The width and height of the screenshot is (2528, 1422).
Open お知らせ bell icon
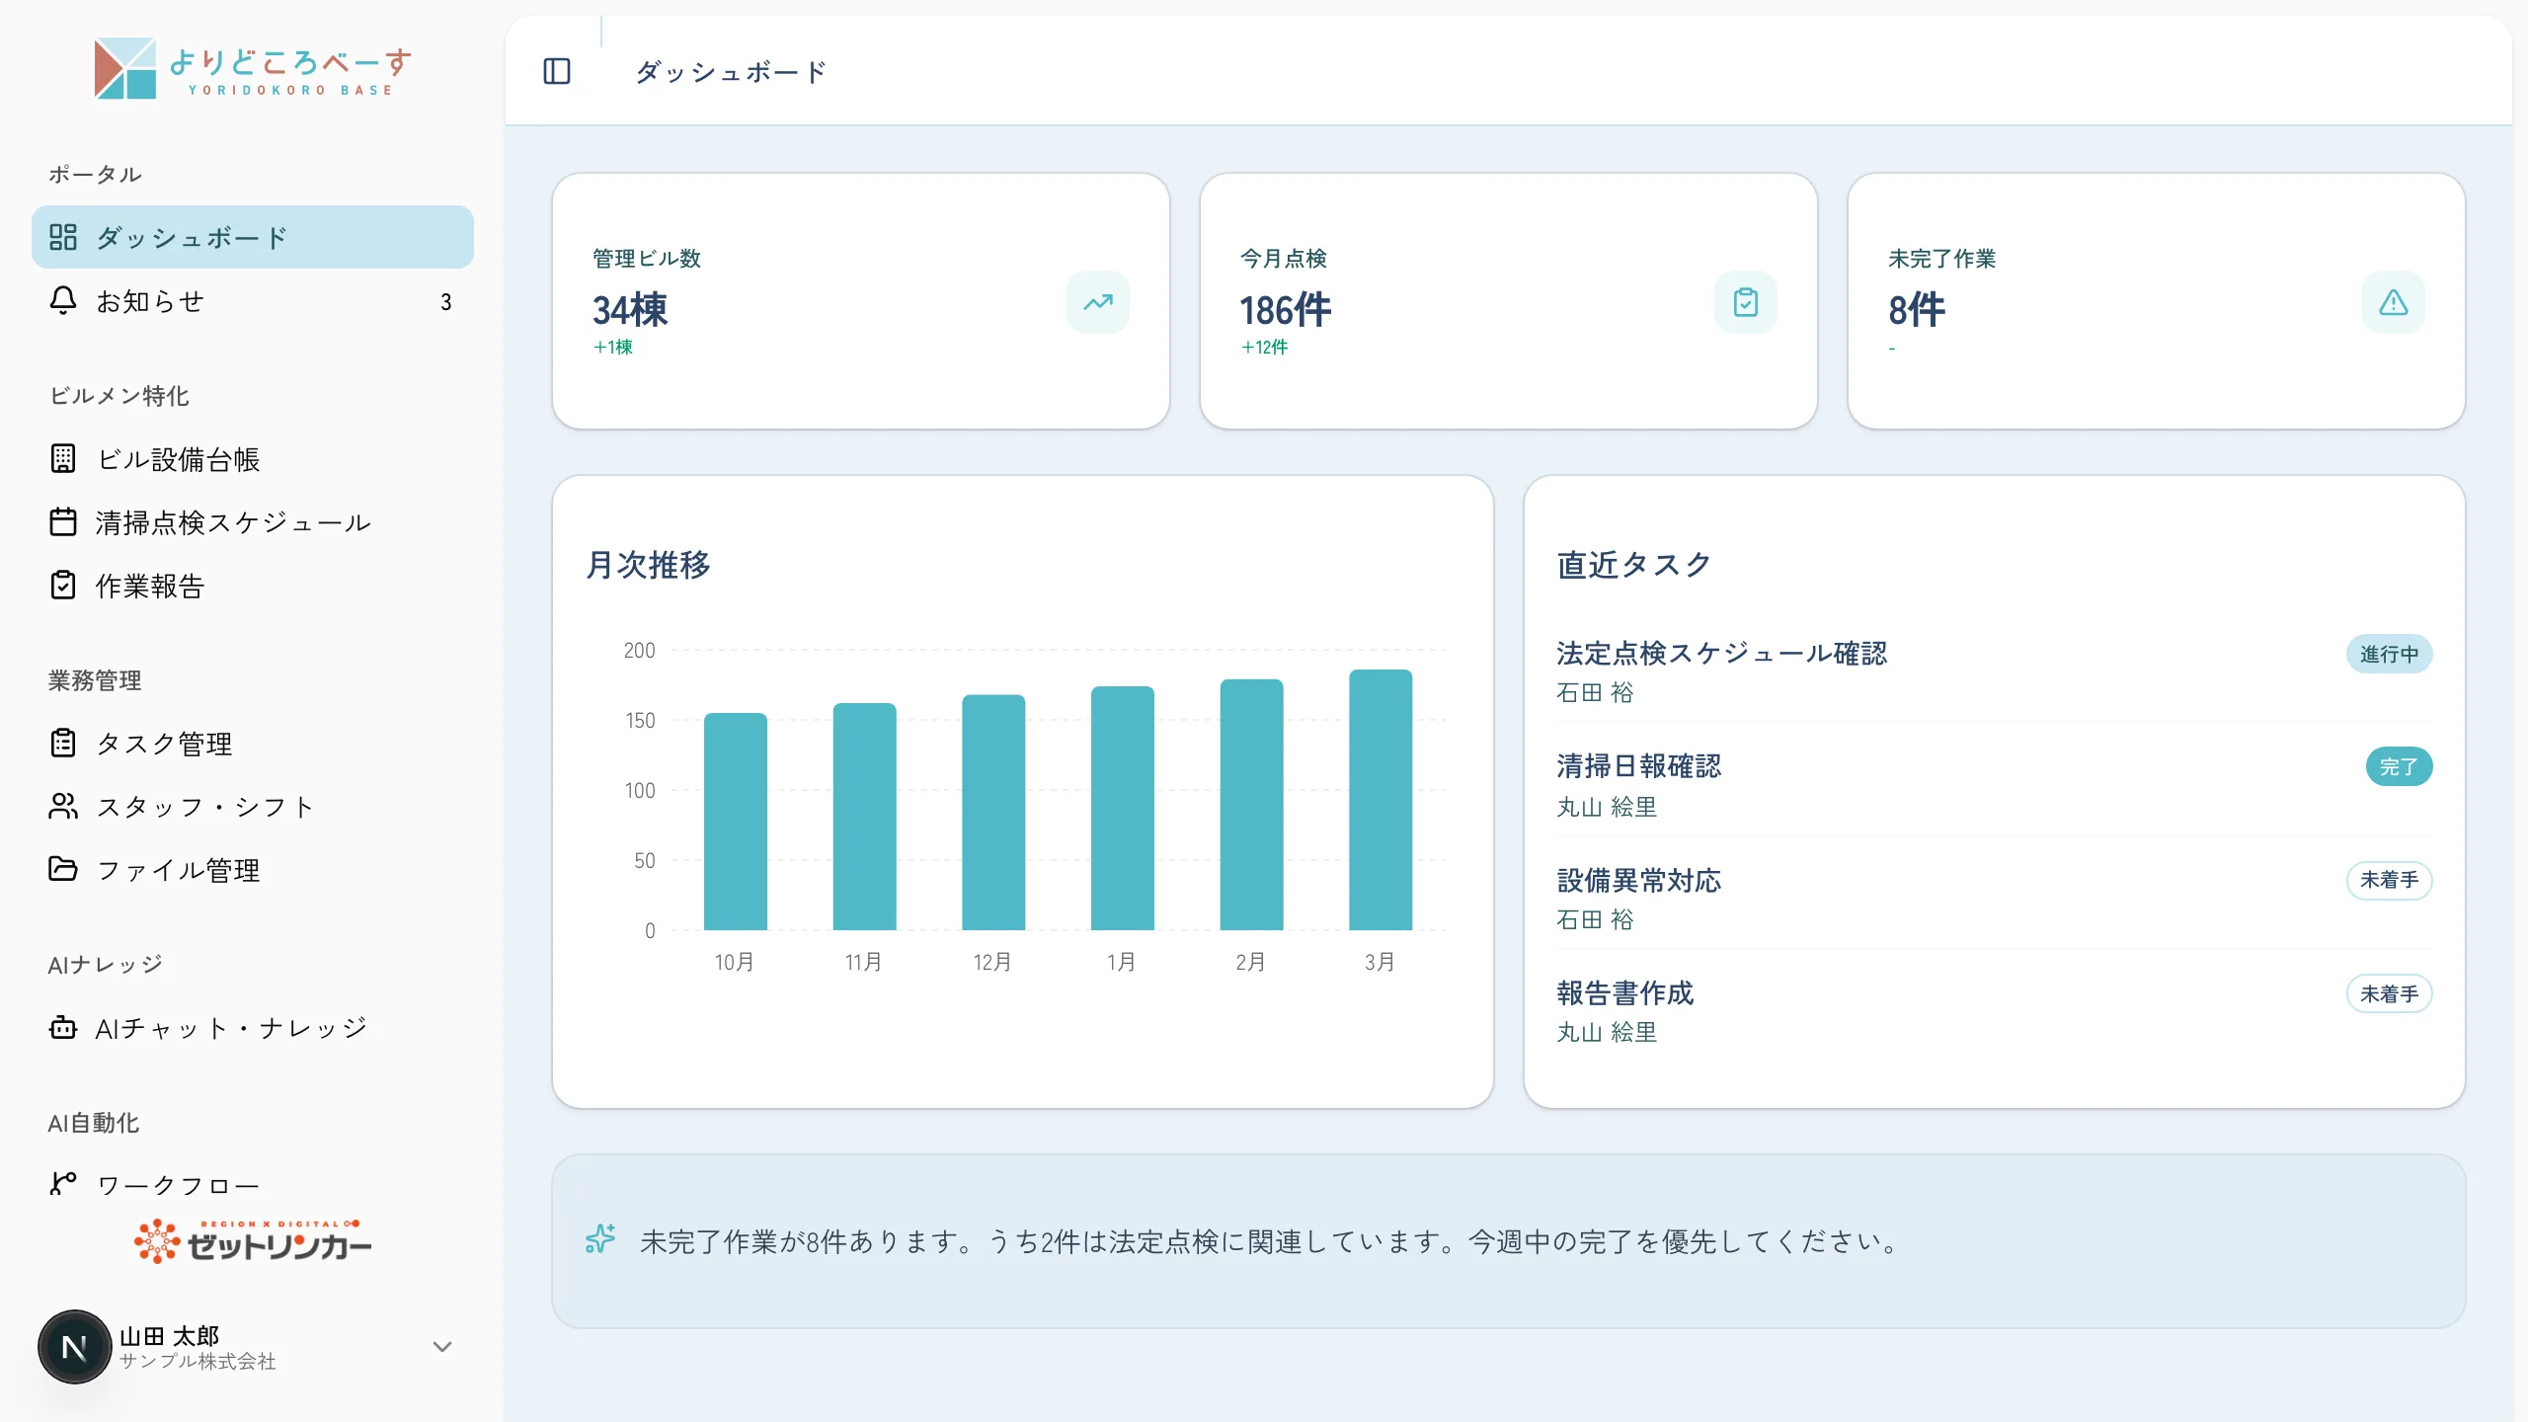pos(63,301)
